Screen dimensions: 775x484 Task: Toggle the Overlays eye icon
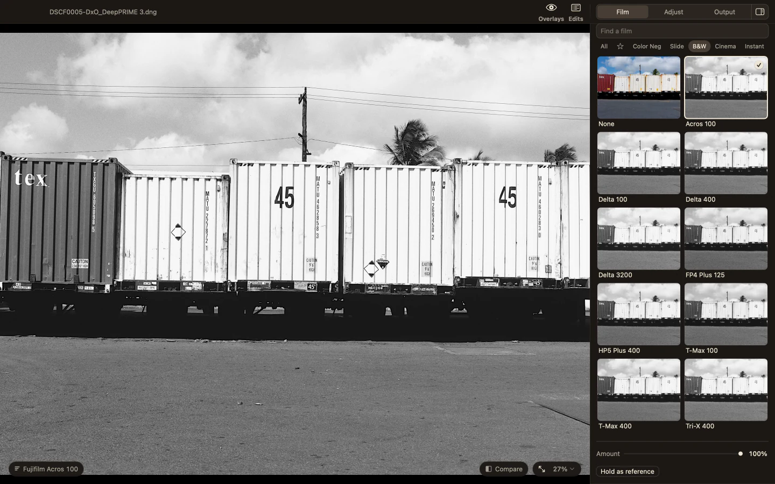pos(551,8)
